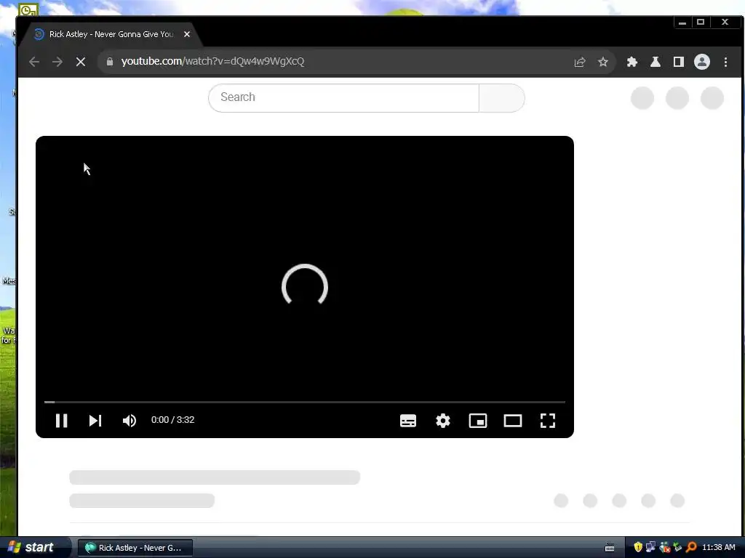Switch to theater mode

click(x=513, y=421)
